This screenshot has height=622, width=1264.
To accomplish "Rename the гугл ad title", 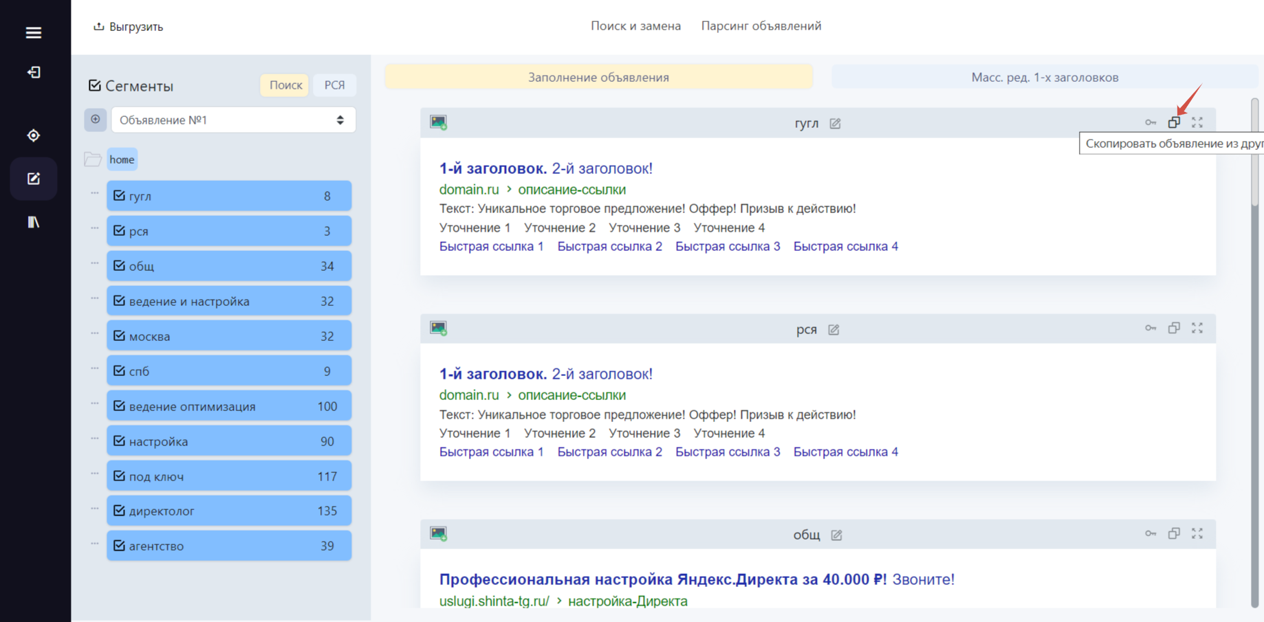I will (x=835, y=124).
